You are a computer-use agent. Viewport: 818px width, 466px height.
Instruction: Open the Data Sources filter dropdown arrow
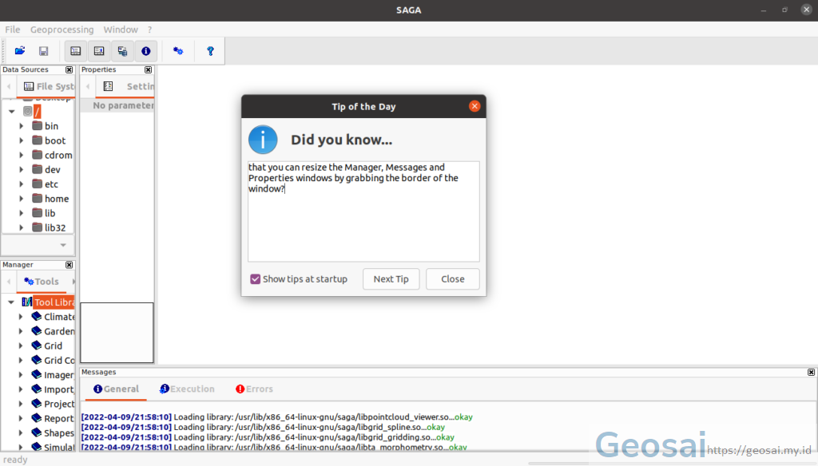(x=63, y=245)
